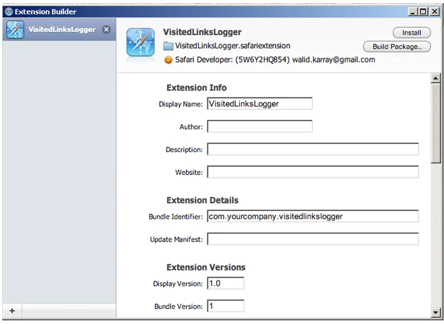Click the Extension Versions section heading

pos(206,267)
